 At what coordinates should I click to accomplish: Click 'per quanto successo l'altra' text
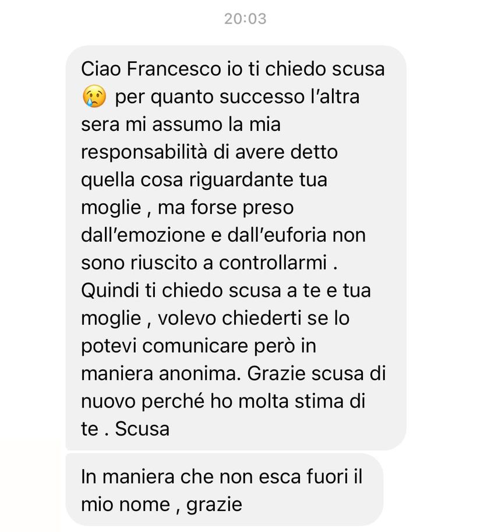237,97
